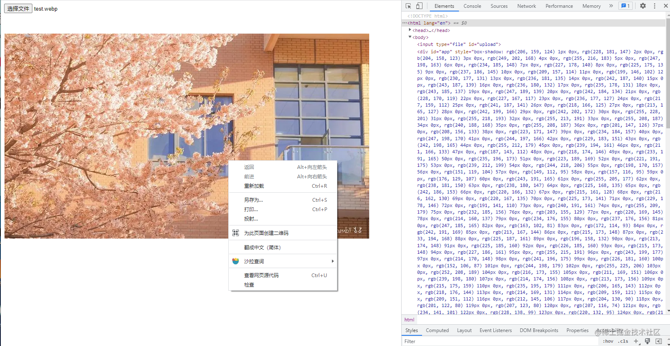Select the Styles pane tab

pos(411,330)
